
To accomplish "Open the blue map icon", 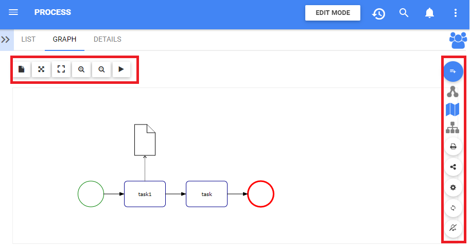I will [453, 109].
